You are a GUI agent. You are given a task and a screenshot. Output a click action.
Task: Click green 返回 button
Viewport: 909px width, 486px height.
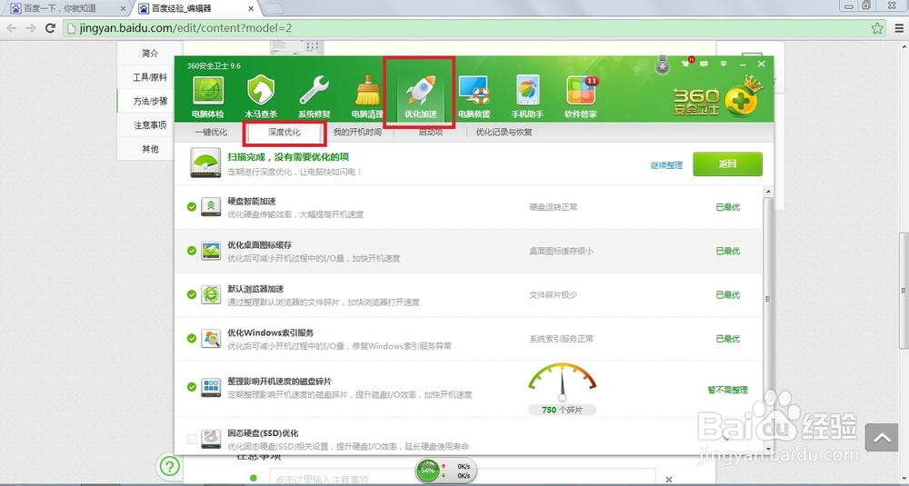tap(727, 164)
